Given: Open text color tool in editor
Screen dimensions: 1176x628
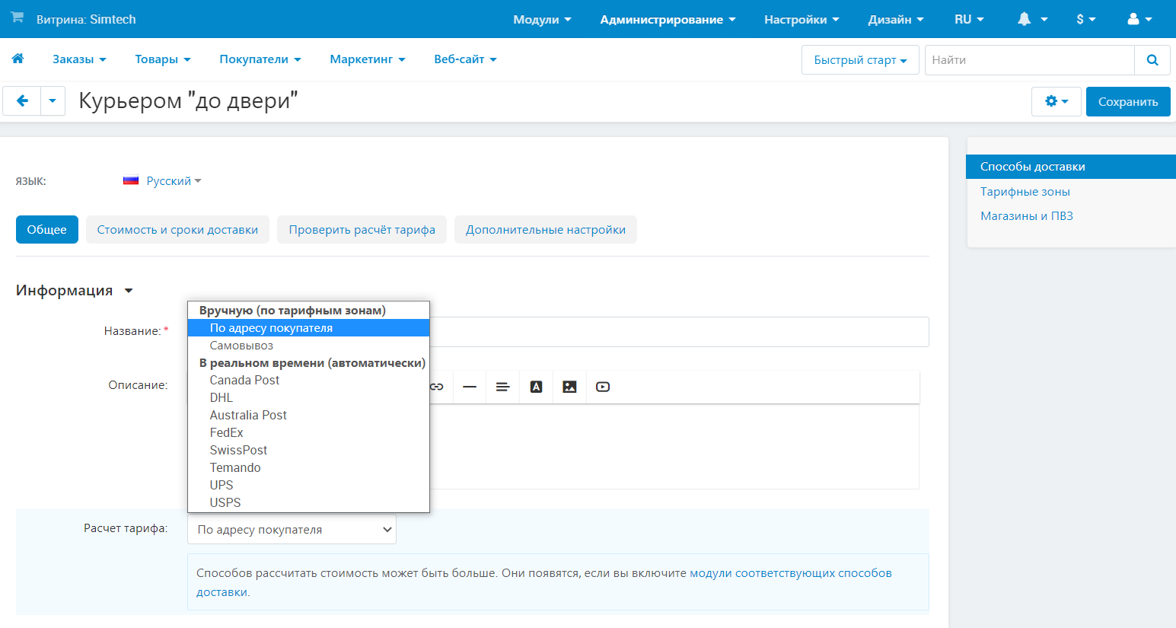Looking at the screenshot, I should (x=536, y=387).
